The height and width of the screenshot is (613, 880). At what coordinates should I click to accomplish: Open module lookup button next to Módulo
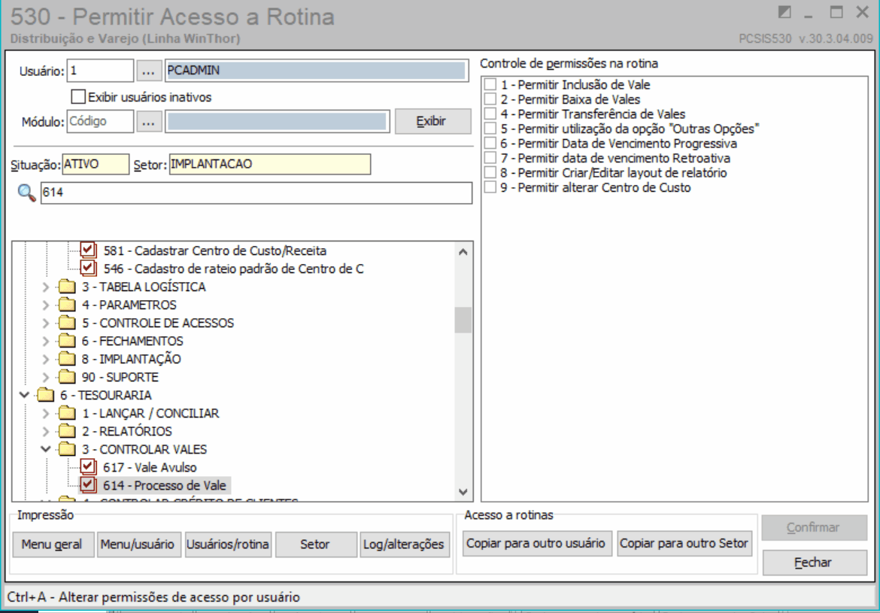tap(149, 121)
